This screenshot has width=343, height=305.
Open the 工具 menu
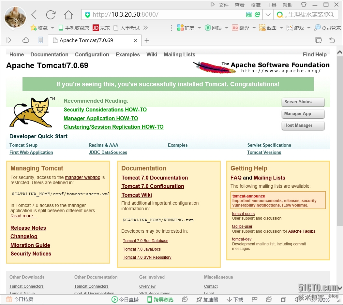point(272,5)
